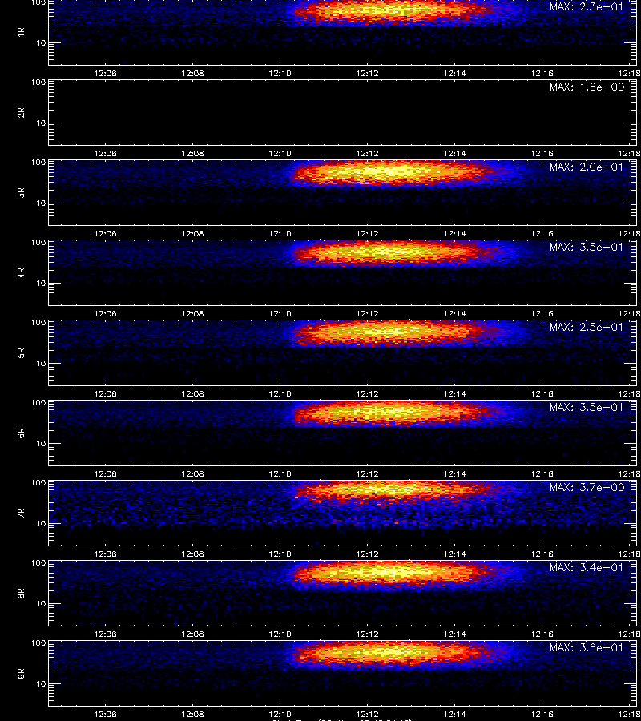This screenshot has width=641, height=721.
Task: Click the empty 2R spectrogram panel
Action: click(343, 113)
